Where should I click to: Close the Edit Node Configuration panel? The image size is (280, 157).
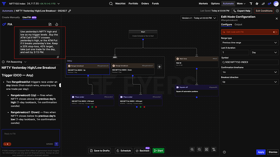tap(277, 19)
